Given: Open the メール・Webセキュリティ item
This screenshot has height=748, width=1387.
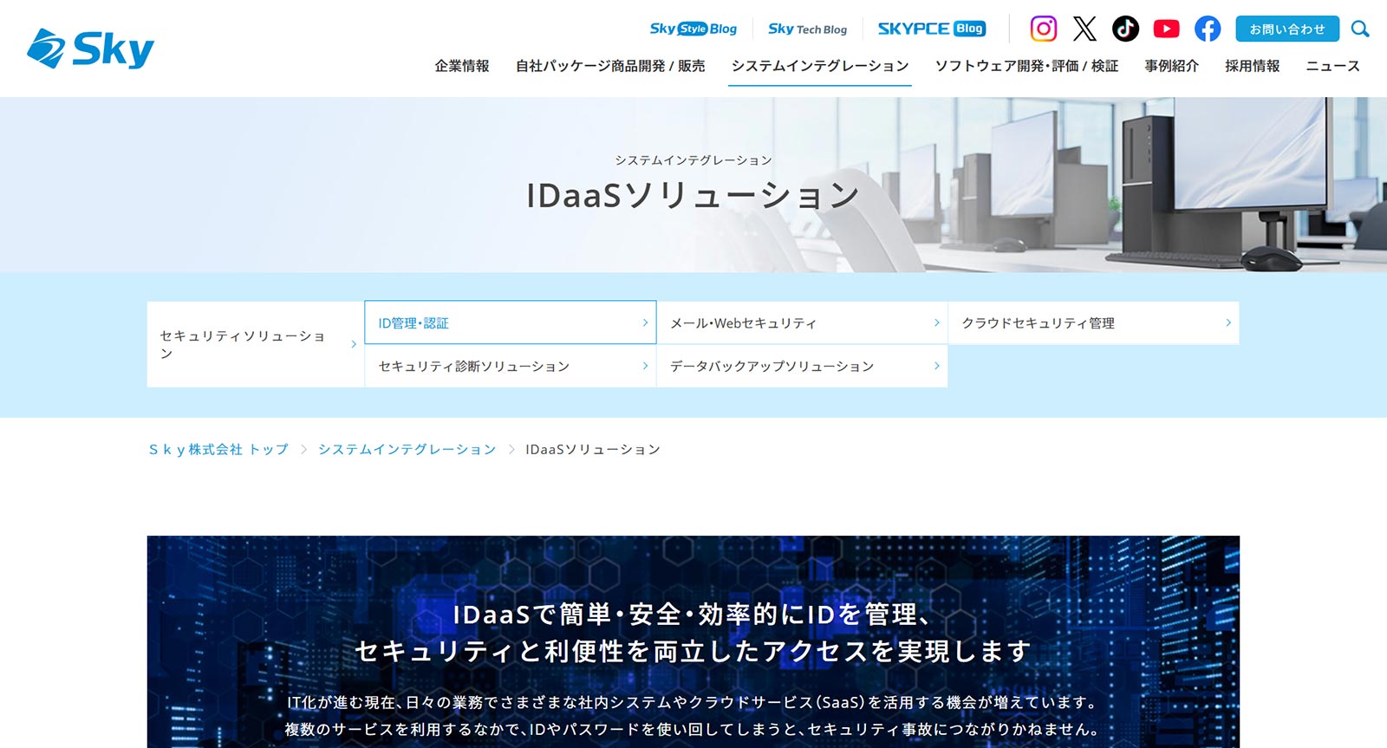Looking at the screenshot, I should pos(802,322).
